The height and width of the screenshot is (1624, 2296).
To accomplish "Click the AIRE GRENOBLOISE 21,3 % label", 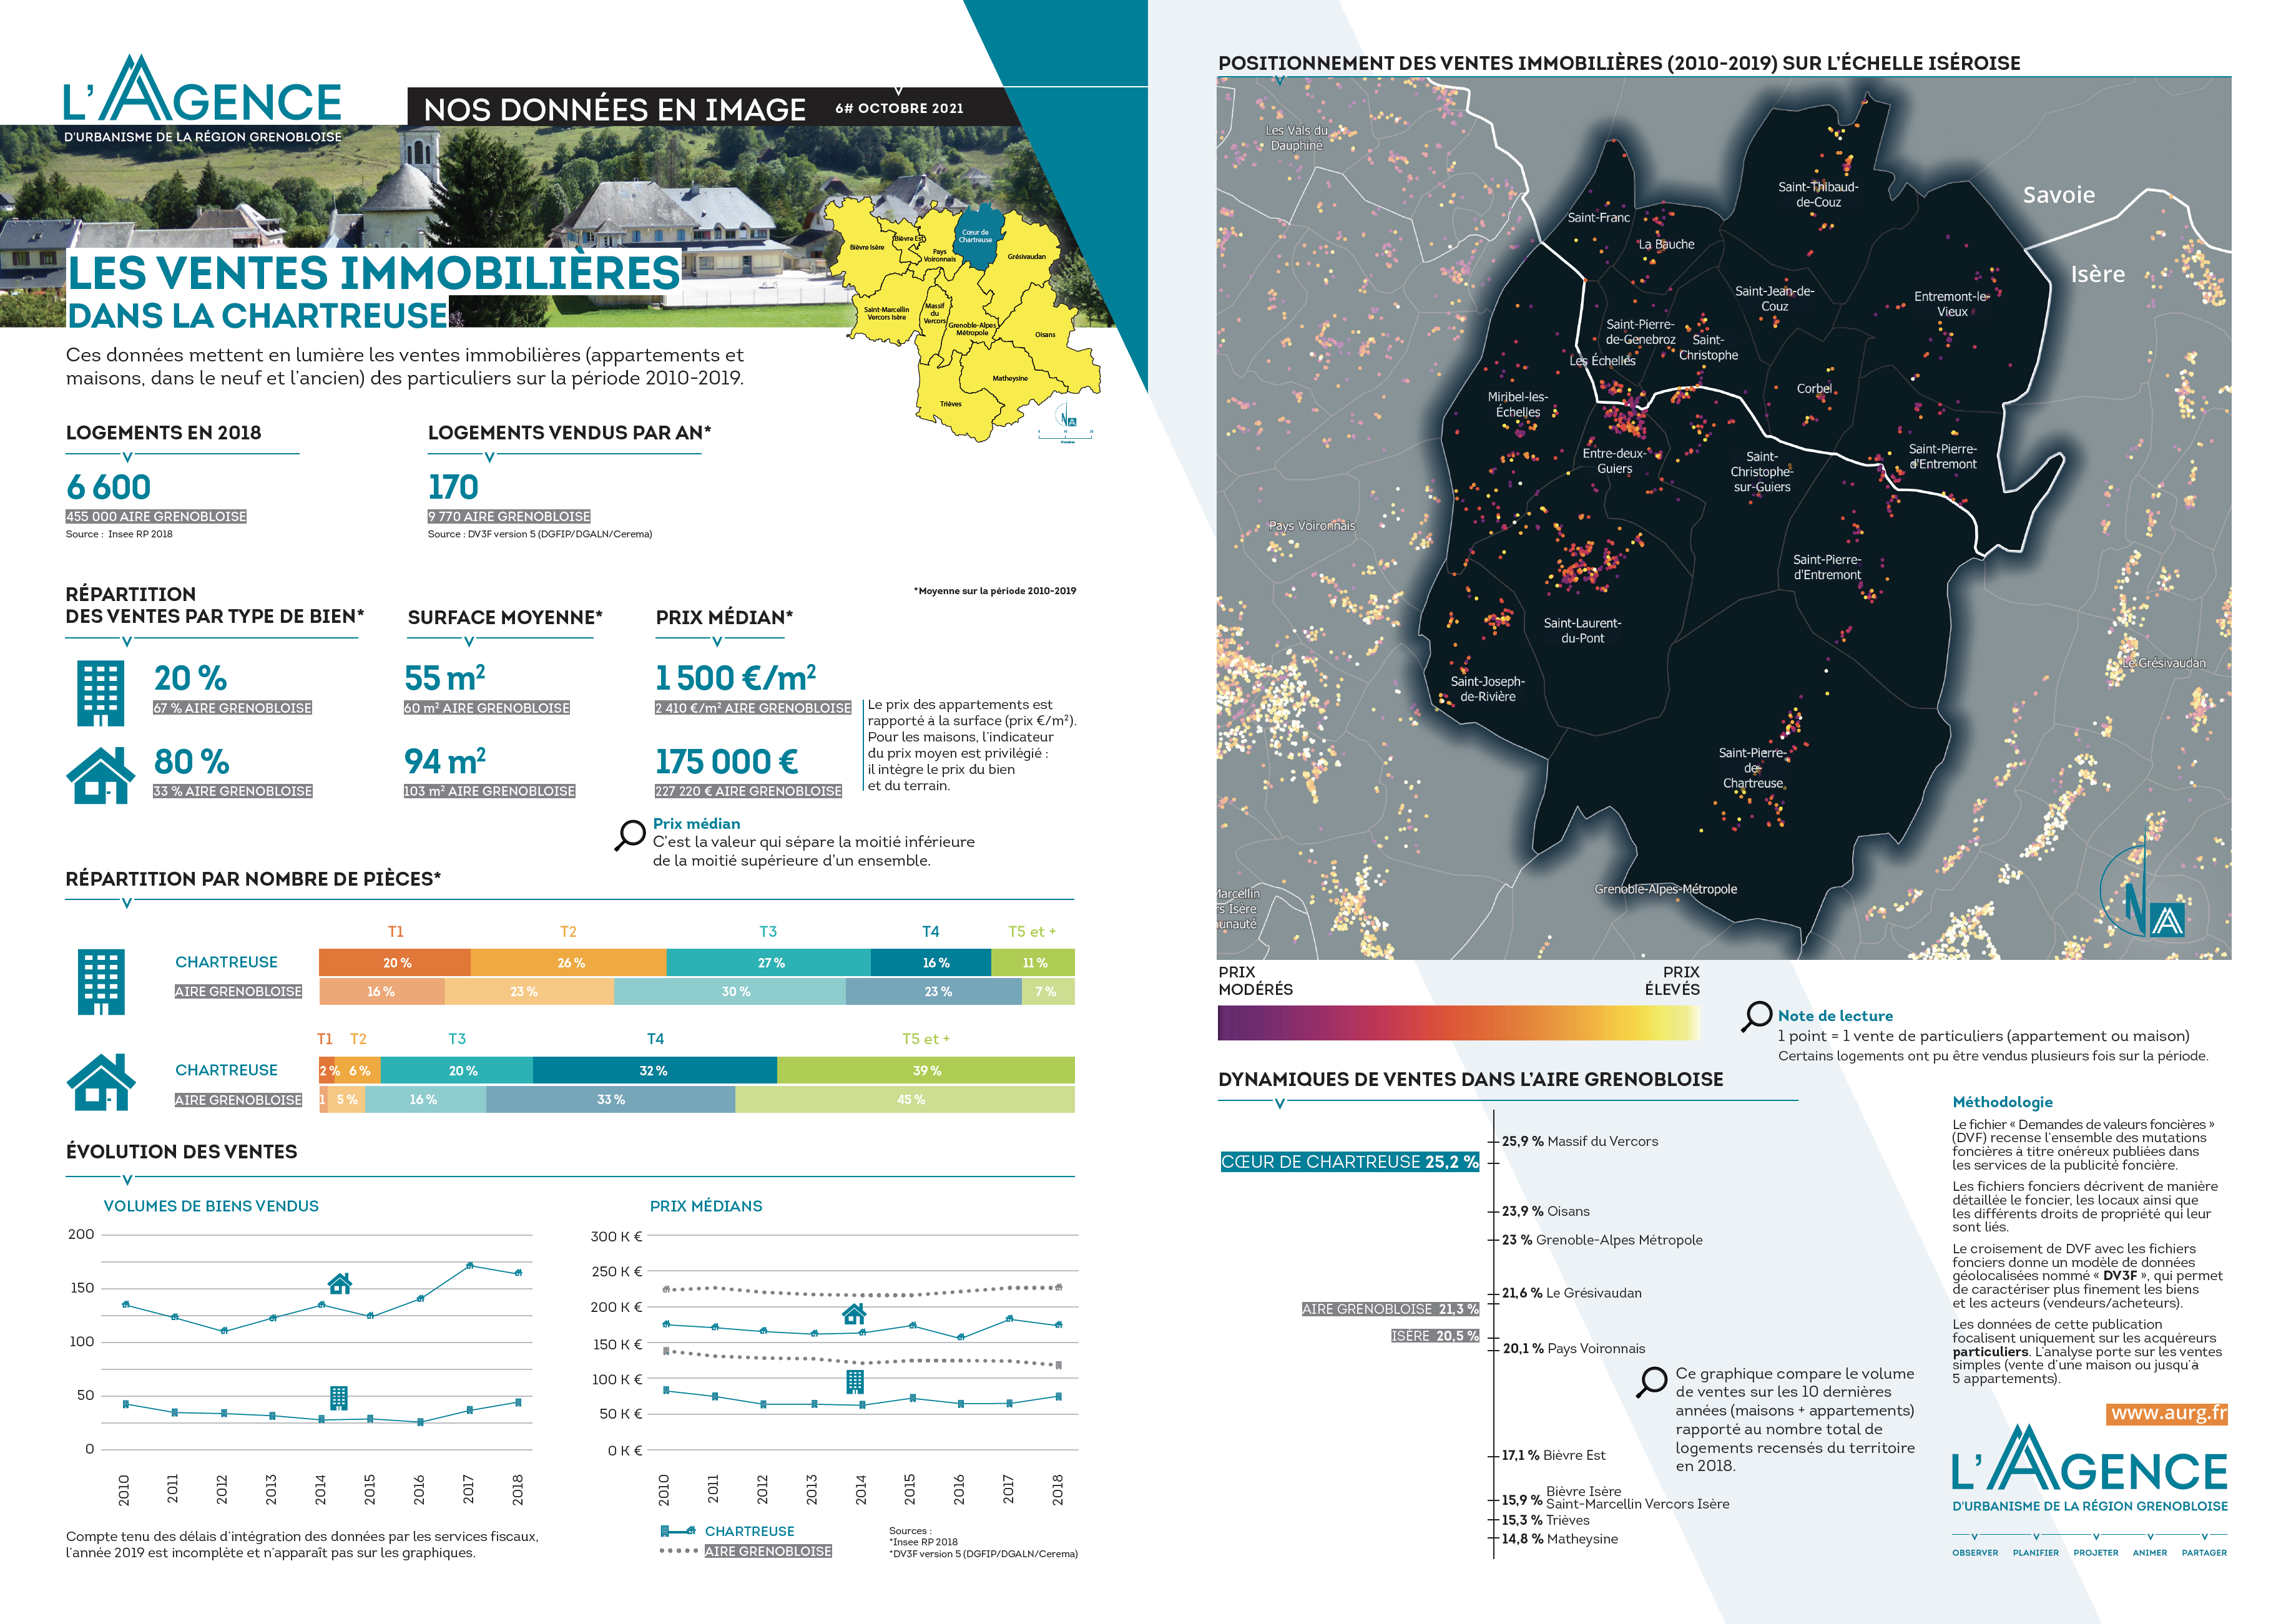I will click(x=1390, y=1309).
